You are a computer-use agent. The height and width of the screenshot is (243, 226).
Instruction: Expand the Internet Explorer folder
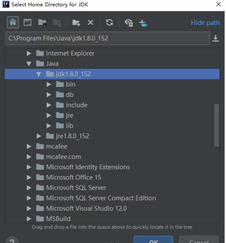coord(29,53)
